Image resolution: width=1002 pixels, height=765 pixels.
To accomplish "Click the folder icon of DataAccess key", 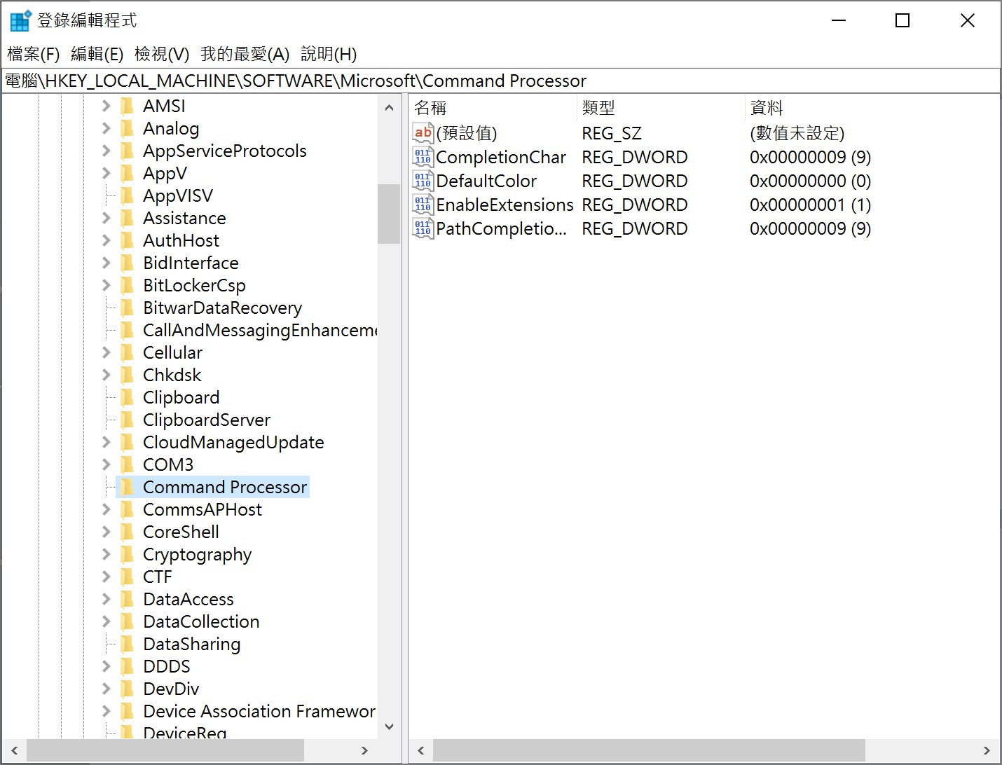I will (x=127, y=599).
